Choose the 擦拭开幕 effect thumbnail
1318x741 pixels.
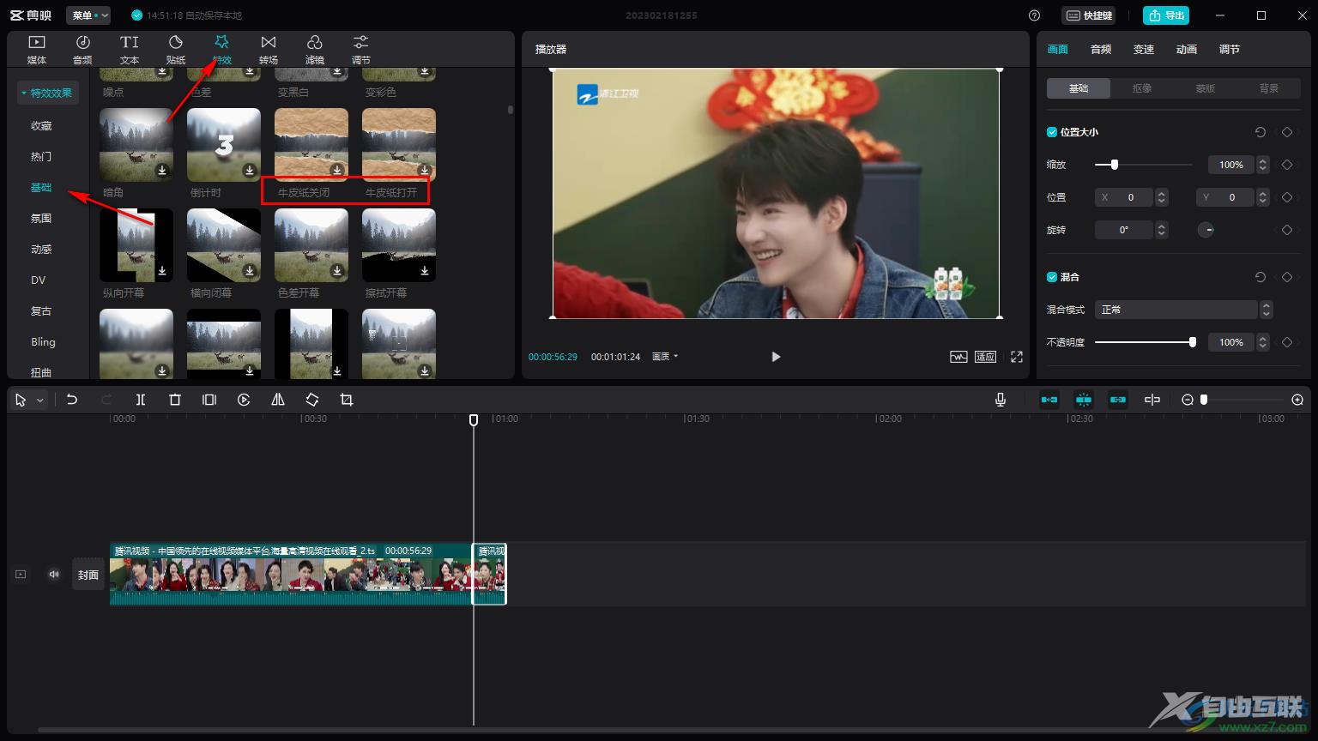(399, 244)
